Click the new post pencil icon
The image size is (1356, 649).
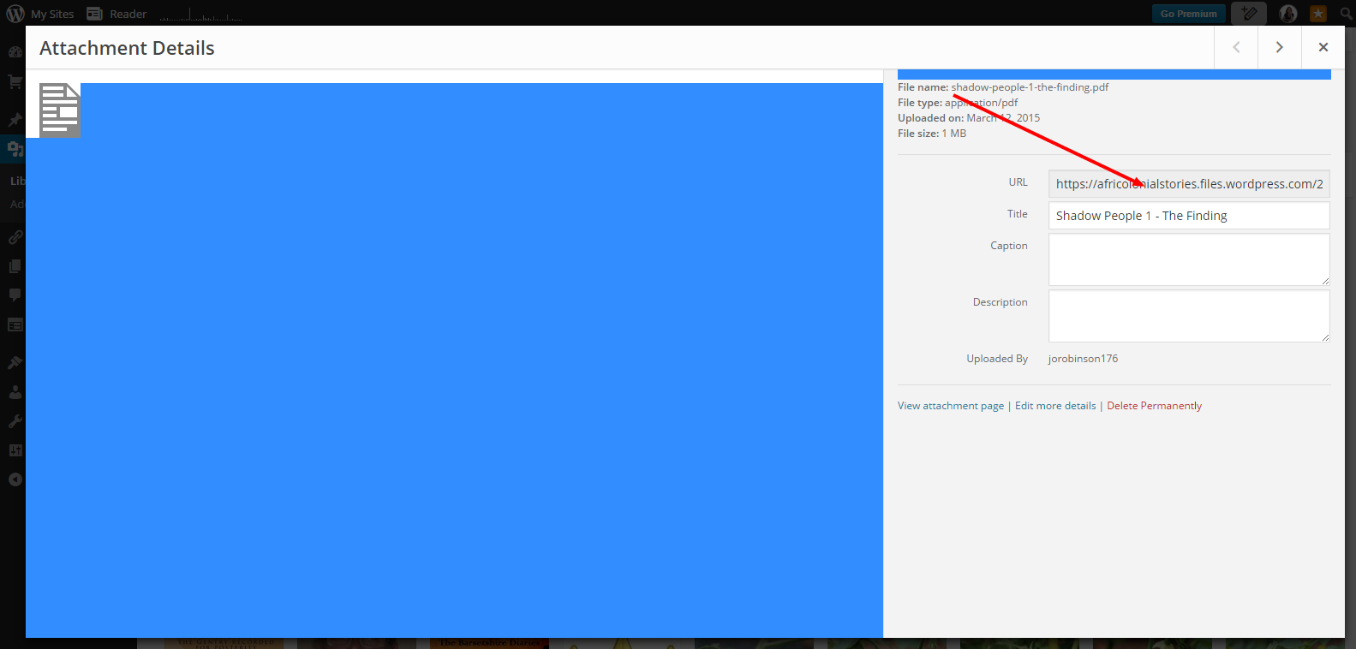1249,14
